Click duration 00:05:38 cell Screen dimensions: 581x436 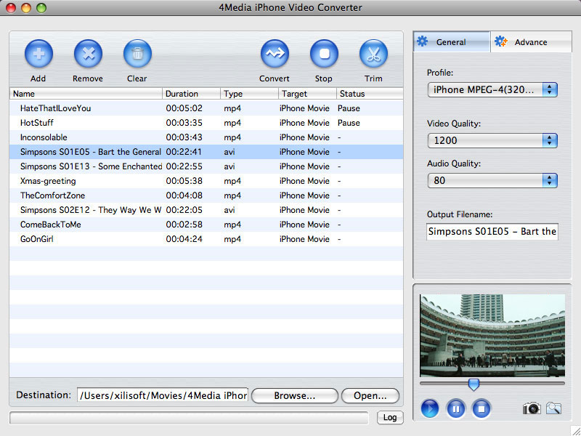click(184, 181)
